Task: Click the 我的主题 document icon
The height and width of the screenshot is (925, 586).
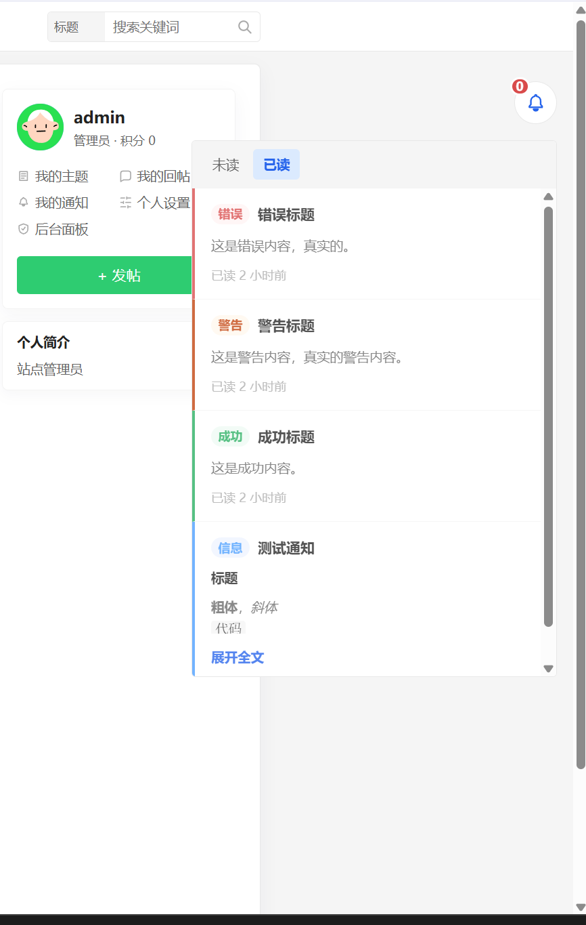Action: pos(24,176)
